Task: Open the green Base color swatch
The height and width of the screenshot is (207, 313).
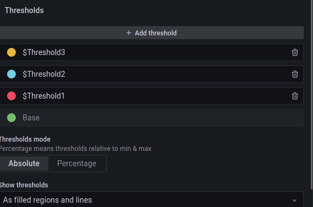Action: point(11,118)
